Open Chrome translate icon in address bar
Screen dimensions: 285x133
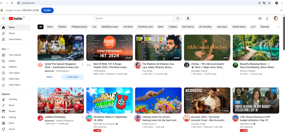[x=264, y=3]
